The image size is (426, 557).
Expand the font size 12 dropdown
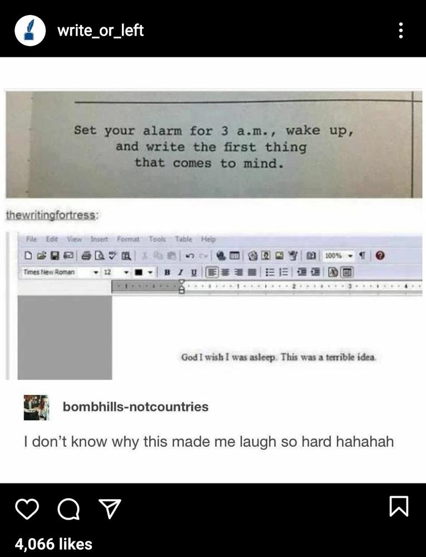126,272
